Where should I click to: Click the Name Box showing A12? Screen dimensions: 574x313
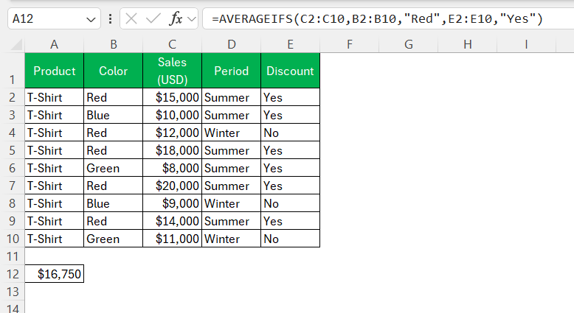[54, 18]
